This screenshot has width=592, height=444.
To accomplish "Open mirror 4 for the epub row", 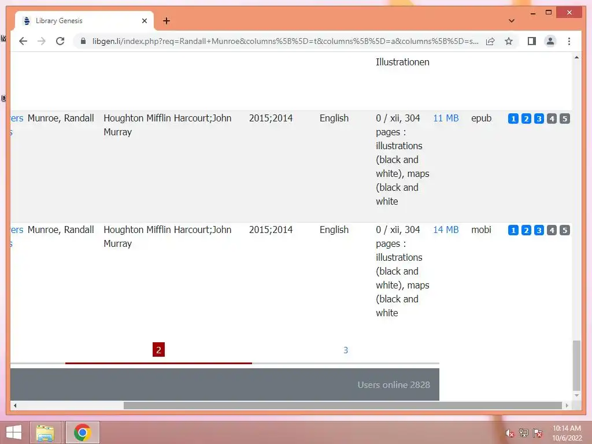I will tap(552, 119).
